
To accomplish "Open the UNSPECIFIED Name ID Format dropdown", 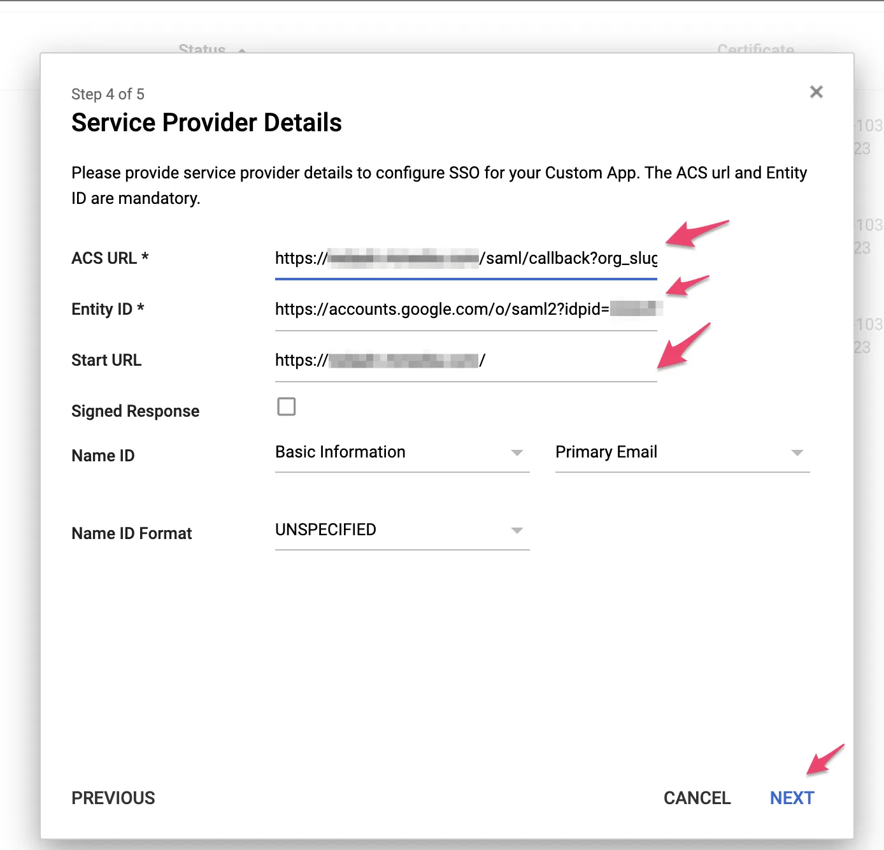I will coord(401,530).
